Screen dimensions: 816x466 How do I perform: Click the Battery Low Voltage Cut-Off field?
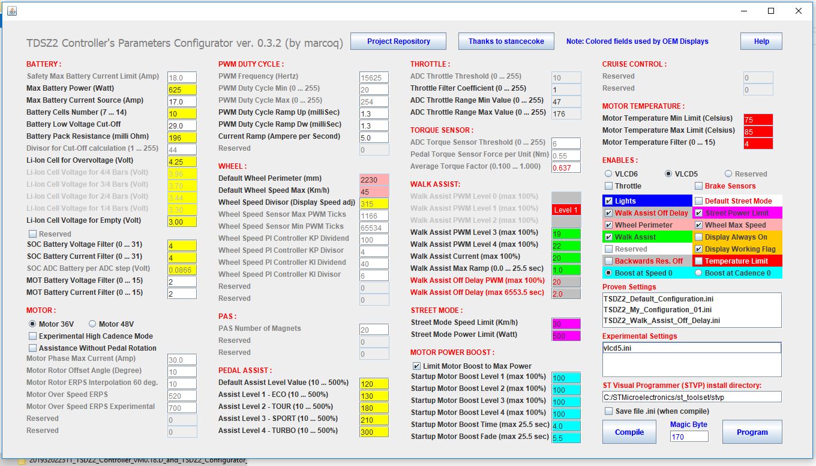(x=182, y=126)
